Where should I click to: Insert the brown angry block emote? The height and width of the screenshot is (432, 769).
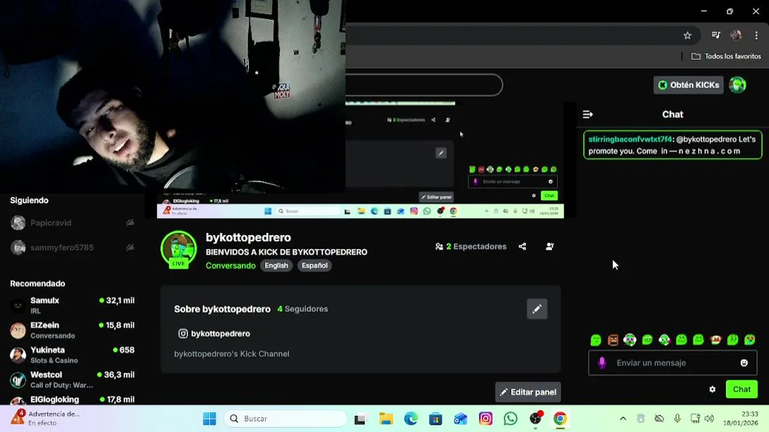(613, 340)
